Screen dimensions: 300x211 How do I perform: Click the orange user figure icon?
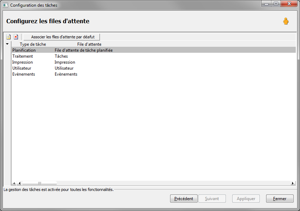point(286,21)
